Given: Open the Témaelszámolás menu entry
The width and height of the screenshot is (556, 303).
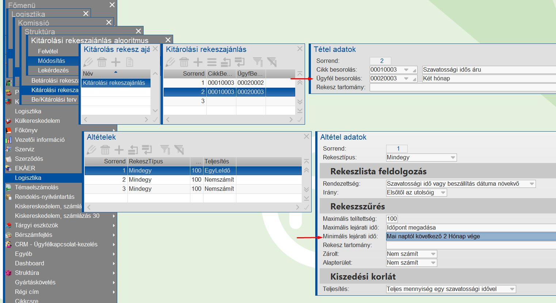Looking at the screenshot, I should point(37,188).
